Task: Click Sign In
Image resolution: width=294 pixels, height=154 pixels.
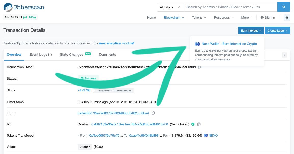Action: tap(268, 17)
